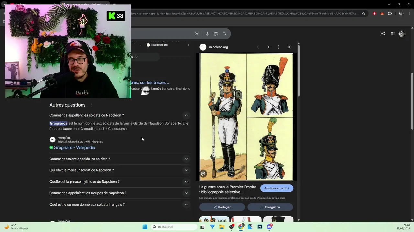The image size is (414, 232).
Task: Open the MetaMask fox extension
Action: tap(382, 14)
